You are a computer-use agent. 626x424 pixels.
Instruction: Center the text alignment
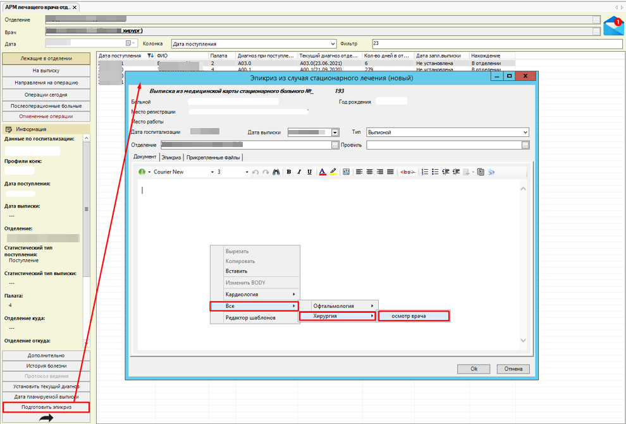pos(370,172)
